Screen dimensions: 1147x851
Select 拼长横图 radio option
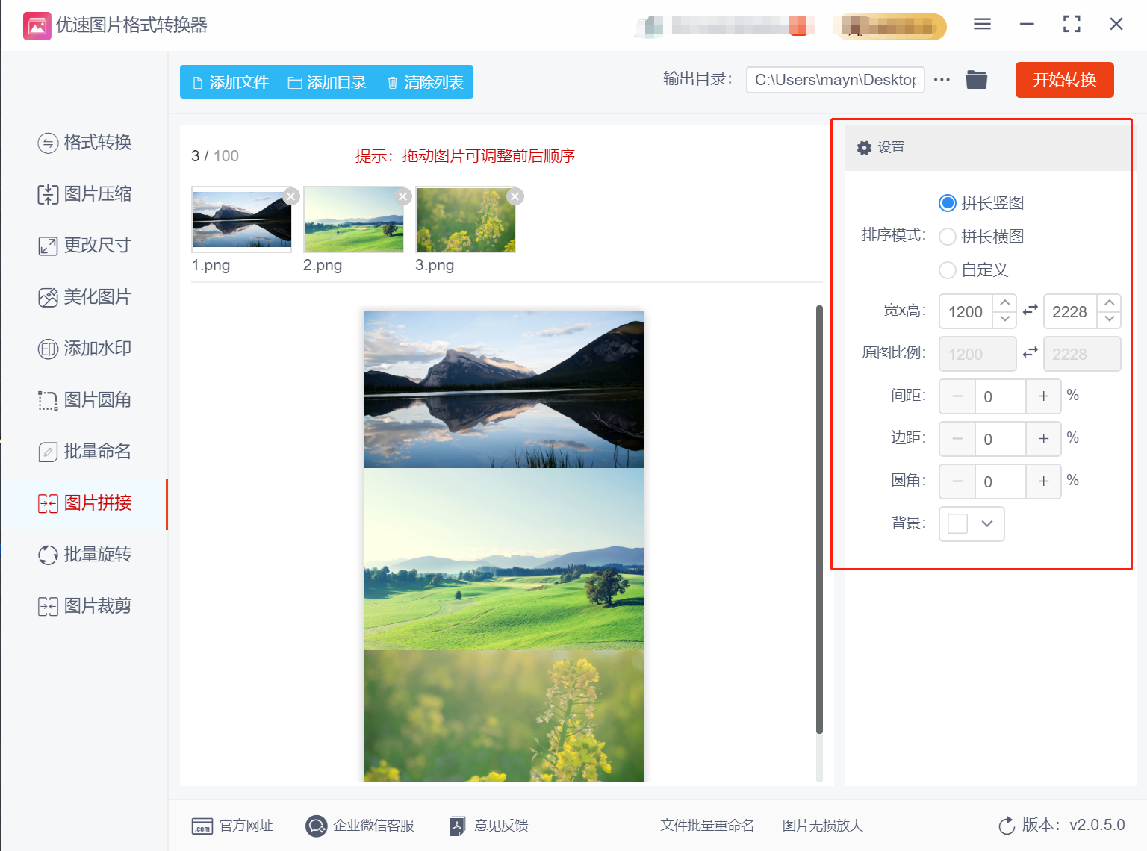point(948,237)
